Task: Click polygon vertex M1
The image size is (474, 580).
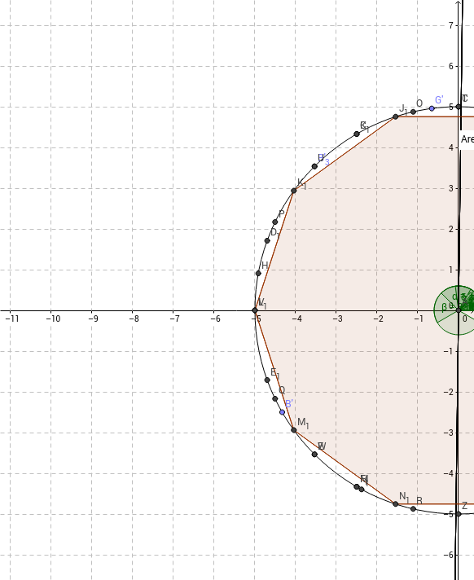Action: click(293, 430)
